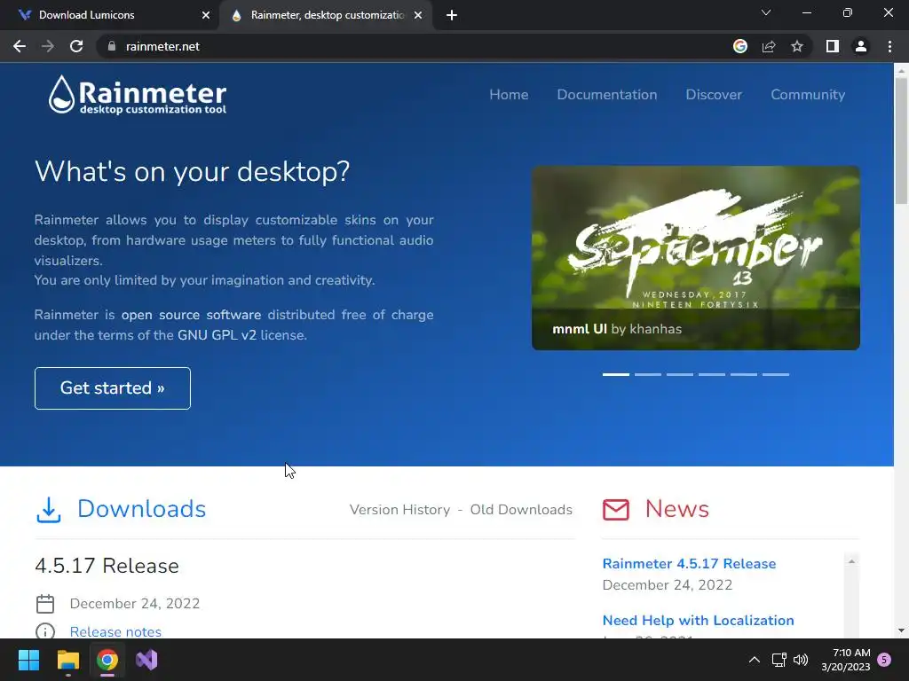
Task: Open the Discover nav link
Action: click(714, 95)
